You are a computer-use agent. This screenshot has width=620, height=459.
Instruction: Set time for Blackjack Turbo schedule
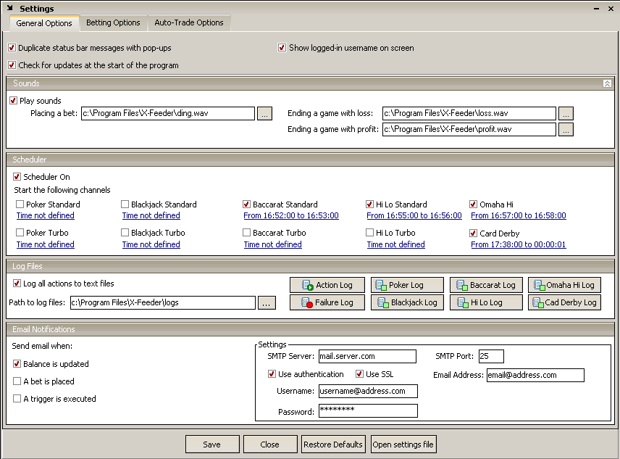pyautogui.click(x=151, y=244)
